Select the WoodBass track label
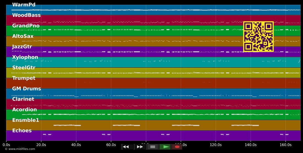 pos(26,15)
